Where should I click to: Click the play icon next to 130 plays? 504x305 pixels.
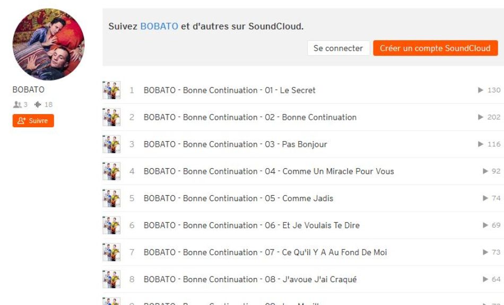click(x=481, y=90)
